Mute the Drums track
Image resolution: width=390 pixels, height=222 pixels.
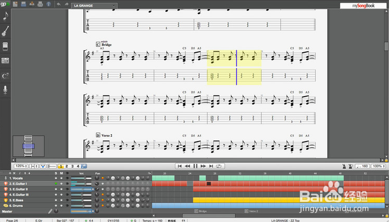61,206
